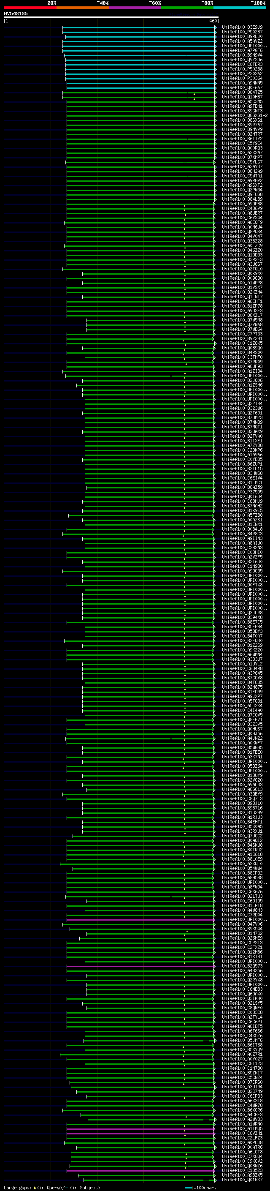Click the cyan ~100% identity legend segment
Image resolution: width=270 pixels, height=1191 pixels.
pos(240,8)
